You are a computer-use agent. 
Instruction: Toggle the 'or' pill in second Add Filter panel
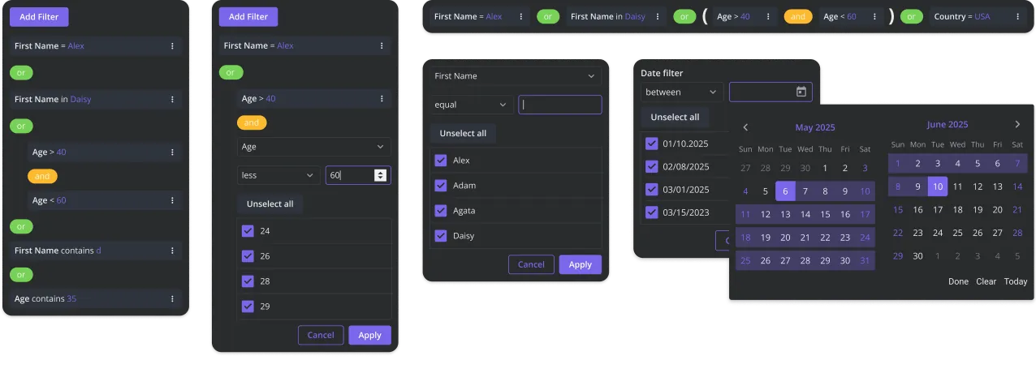click(x=231, y=73)
